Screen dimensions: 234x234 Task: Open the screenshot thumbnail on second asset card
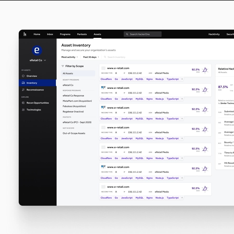(103, 88)
